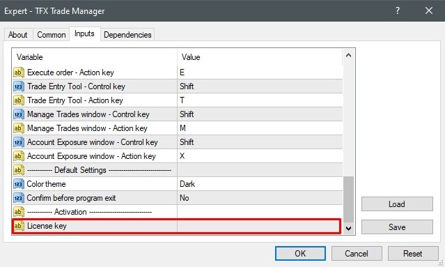Select Trade Entry Tool Control key value 'Shift'

[187, 86]
